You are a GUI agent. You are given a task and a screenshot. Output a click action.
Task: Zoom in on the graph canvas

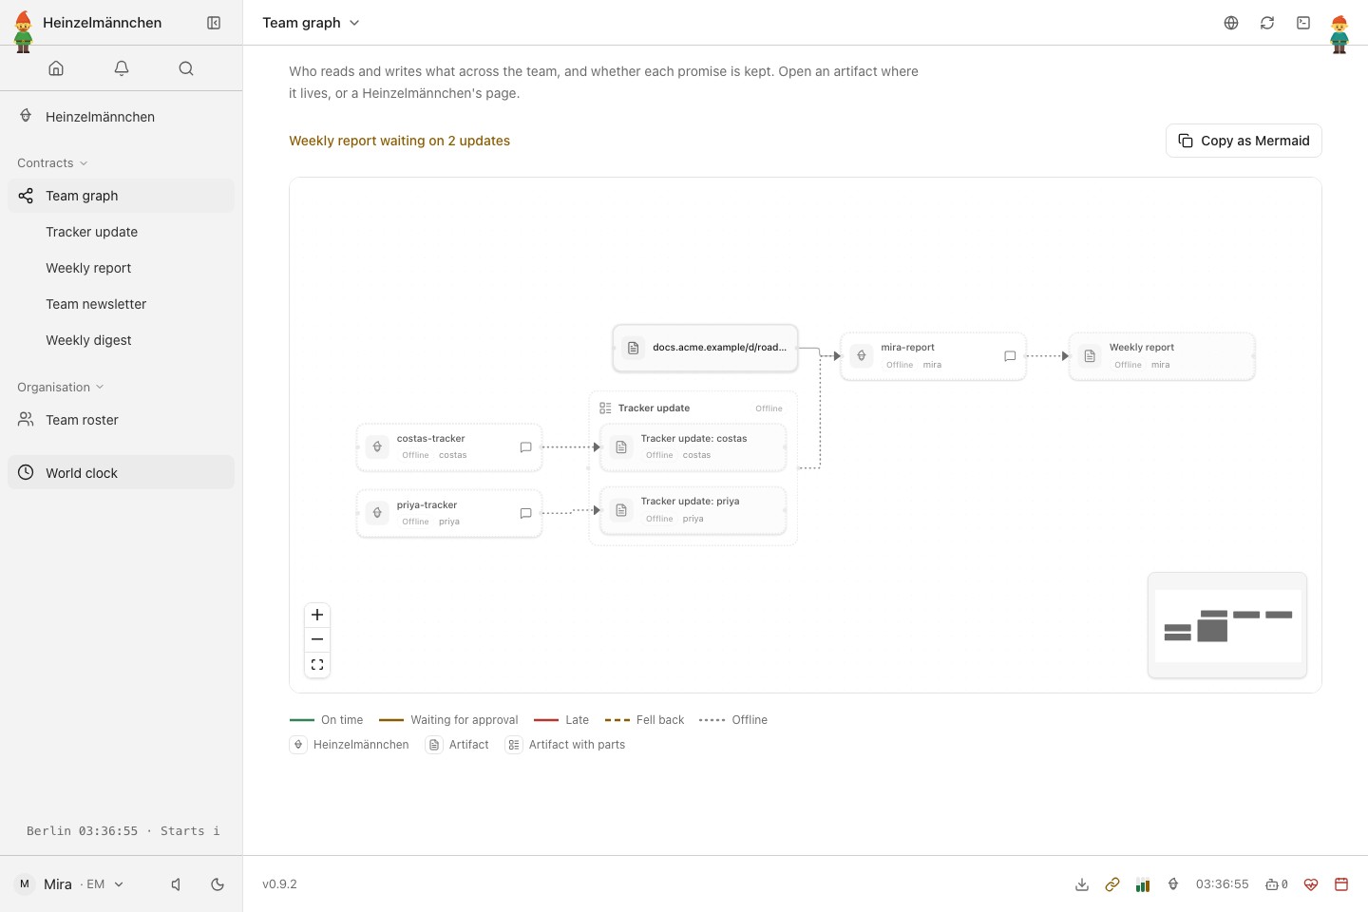317,615
